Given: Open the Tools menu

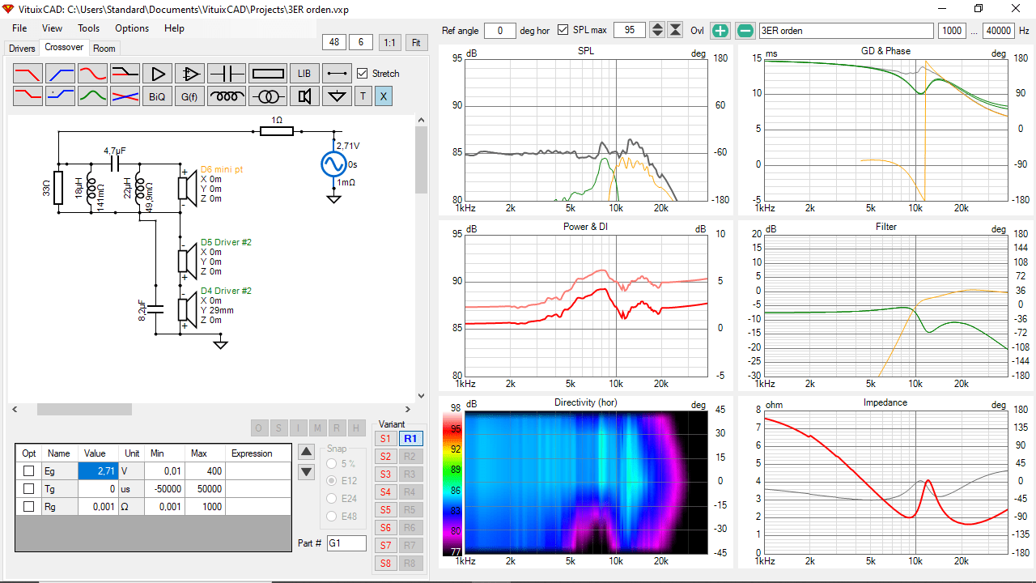Looking at the screenshot, I should (x=89, y=28).
